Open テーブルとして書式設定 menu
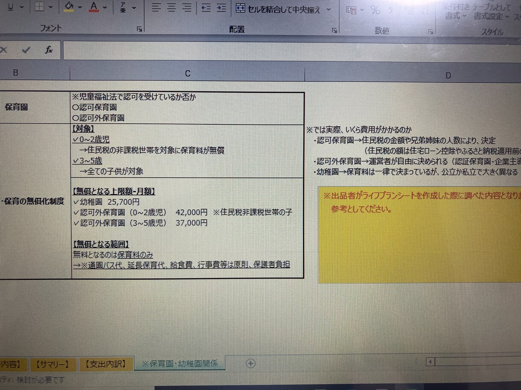Image resolution: width=521 pixels, height=390 pixels. [x=492, y=12]
